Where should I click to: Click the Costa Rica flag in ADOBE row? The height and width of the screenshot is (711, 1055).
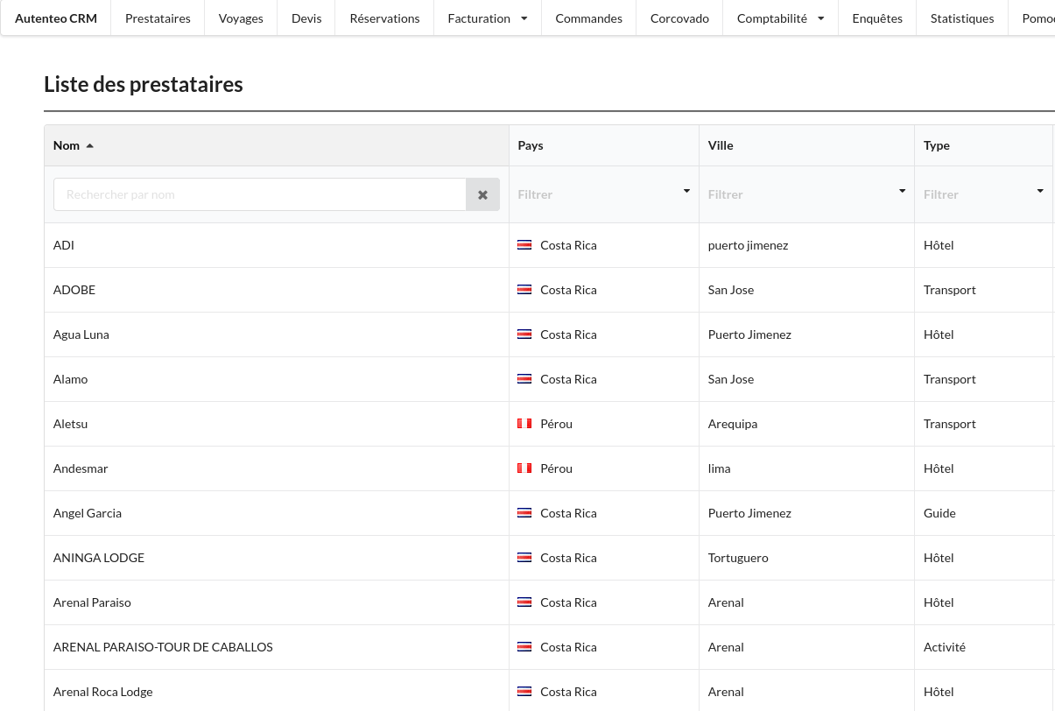click(524, 290)
